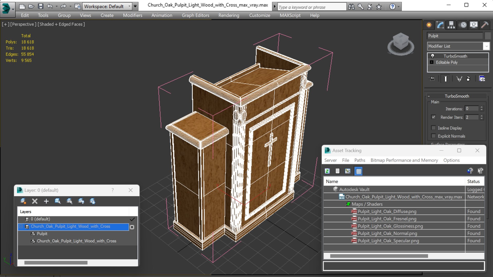Click the Asset Tracking horizontal scrollbar
Image resolution: width=493 pixels, height=277 pixels.
tap(379, 256)
